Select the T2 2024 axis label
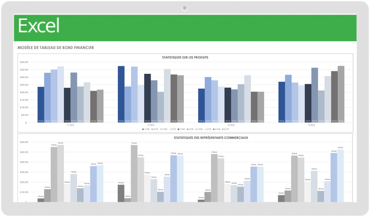 (151, 125)
